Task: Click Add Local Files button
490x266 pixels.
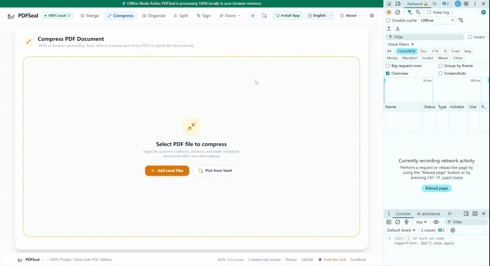Action: point(167,171)
